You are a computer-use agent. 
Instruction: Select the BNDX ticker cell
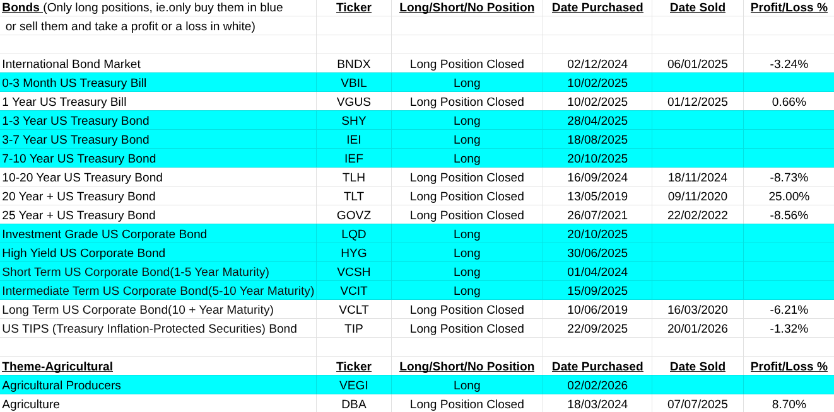coord(353,64)
